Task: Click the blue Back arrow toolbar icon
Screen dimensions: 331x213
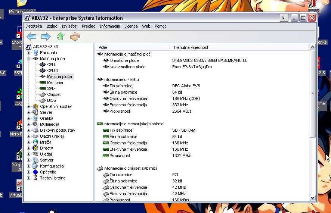Action: pos(31,36)
